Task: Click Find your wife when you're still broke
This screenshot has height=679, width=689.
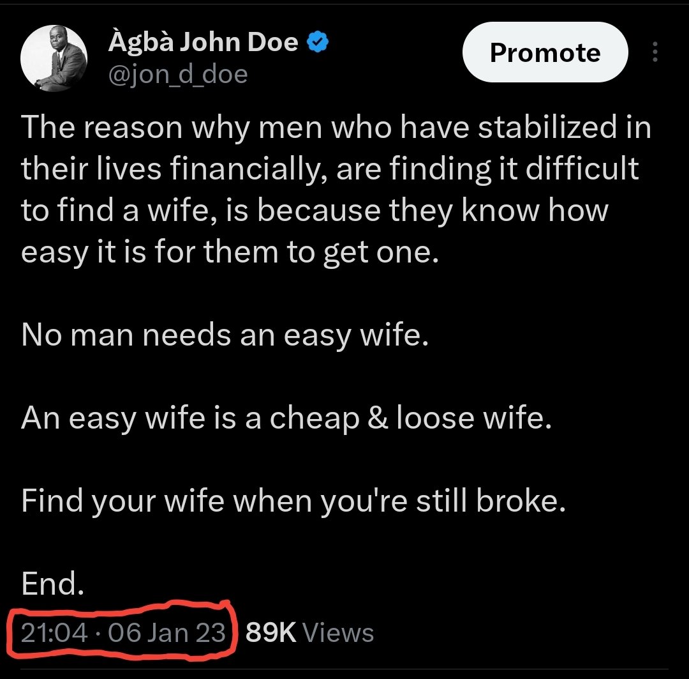Action: 293,501
